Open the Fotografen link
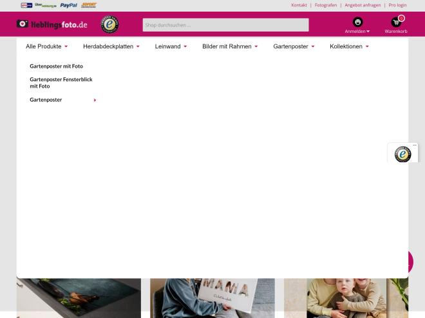The height and width of the screenshot is (318, 425). pos(326,5)
